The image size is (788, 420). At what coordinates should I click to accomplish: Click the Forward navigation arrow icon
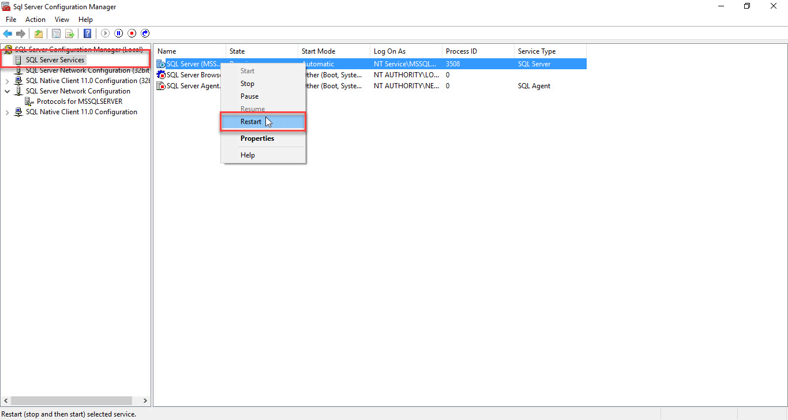(x=21, y=33)
